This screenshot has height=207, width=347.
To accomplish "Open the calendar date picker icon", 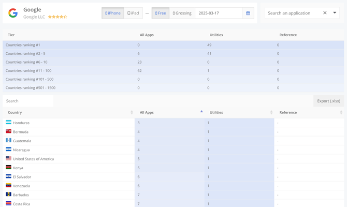I will coord(248,13).
